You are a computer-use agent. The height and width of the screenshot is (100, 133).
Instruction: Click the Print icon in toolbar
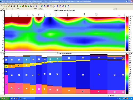tap(14, 6)
